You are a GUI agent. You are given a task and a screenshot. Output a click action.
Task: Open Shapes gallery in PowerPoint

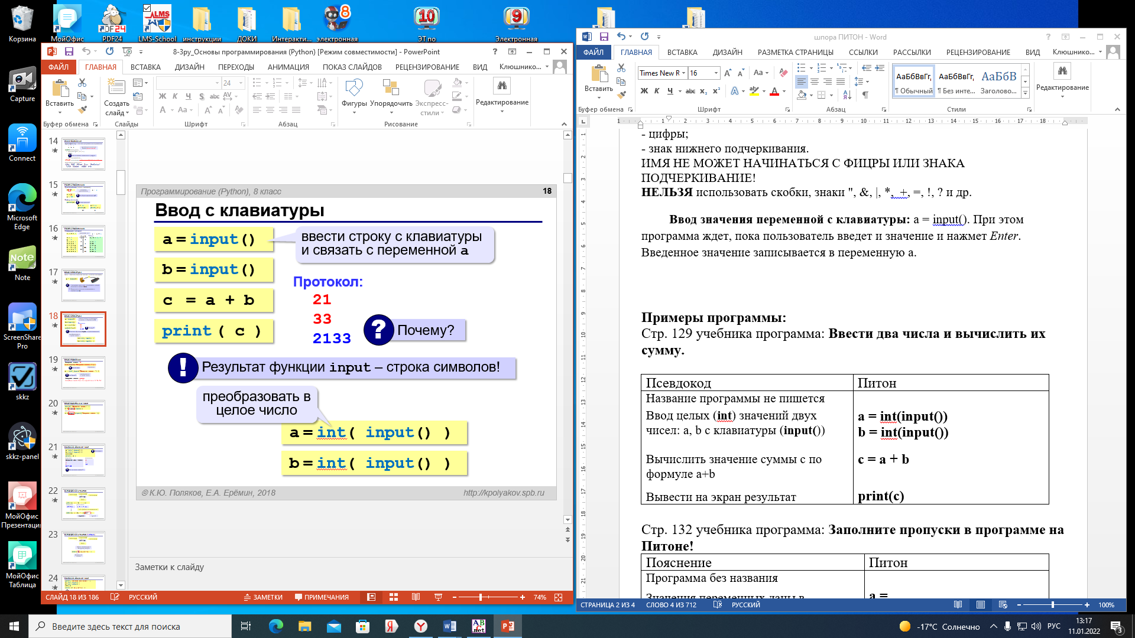[354, 95]
